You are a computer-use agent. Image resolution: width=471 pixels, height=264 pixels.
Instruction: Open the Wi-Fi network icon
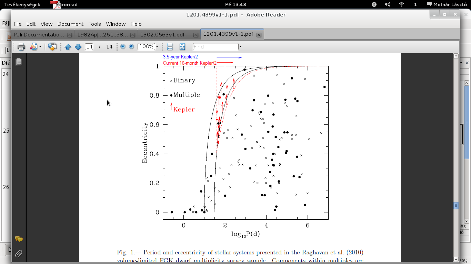[x=401, y=4]
